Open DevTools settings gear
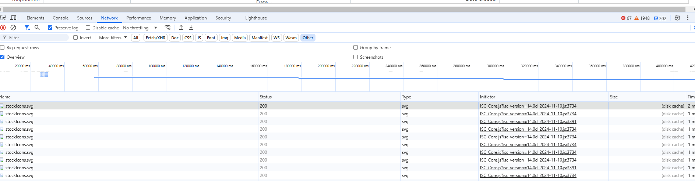Image resolution: width=695 pixels, height=181 pixels. 677,18
